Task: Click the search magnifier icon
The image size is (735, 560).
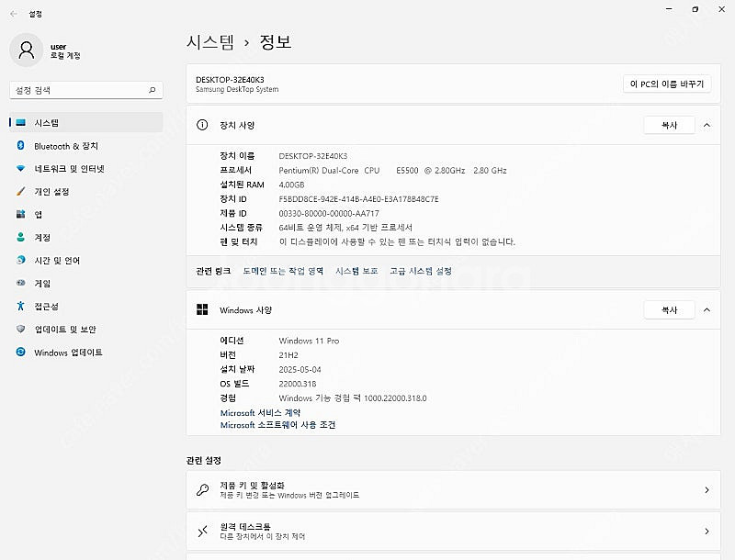Action: [x=152, y=90]
